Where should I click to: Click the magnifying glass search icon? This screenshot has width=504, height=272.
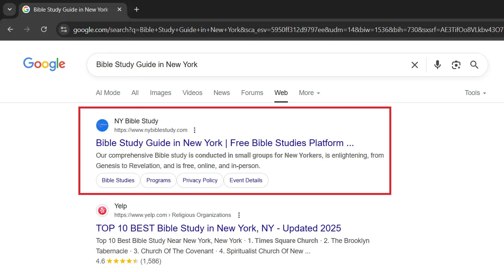[x=474, y=65]
